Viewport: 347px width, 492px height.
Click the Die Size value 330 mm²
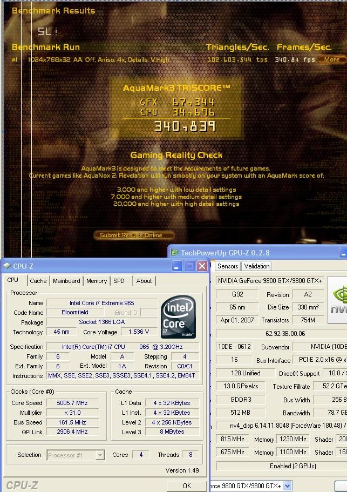click(308, 307)
